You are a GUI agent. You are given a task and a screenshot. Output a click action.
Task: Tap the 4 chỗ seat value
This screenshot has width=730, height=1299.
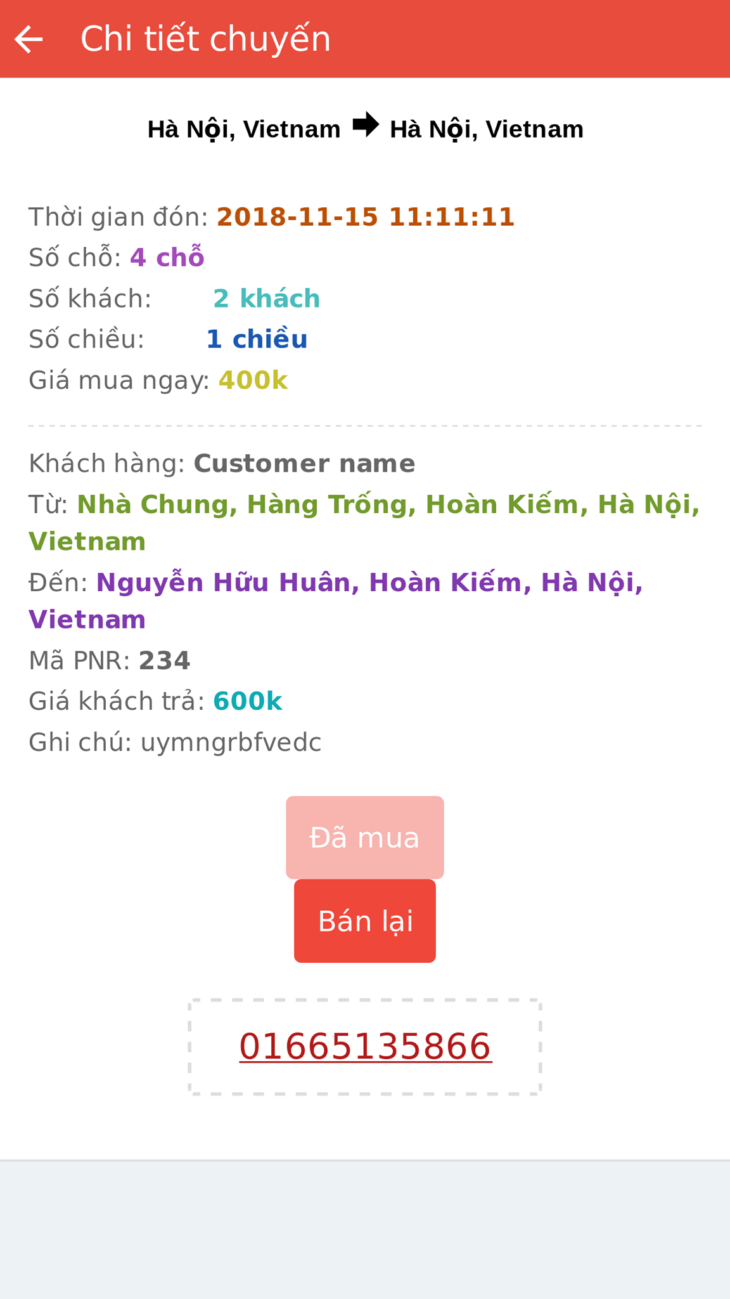167,257
